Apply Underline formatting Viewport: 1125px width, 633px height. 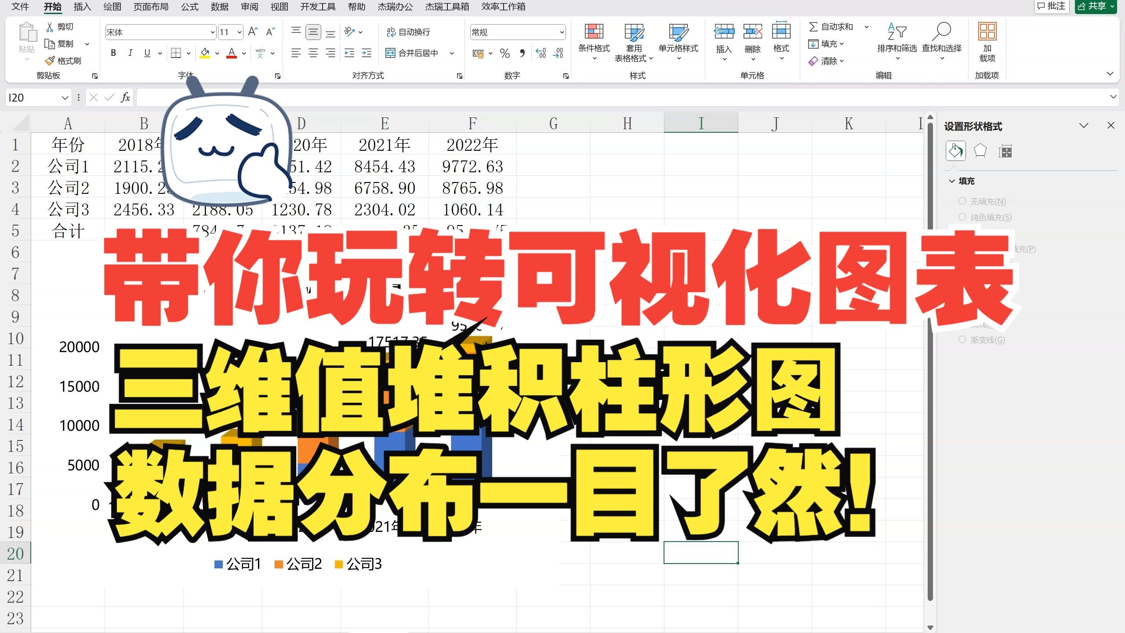pyautogui.click(x=147, y=53)
